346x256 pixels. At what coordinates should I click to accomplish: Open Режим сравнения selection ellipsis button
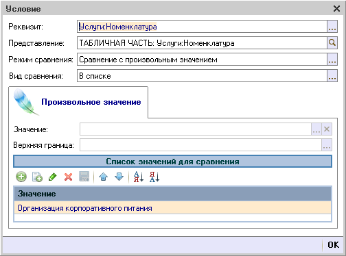tap(332, 60)
